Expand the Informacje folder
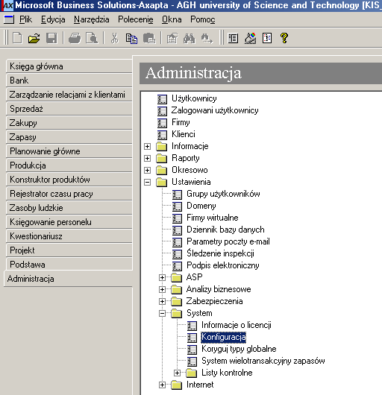This screenshot has height=395, width=382. [x=147, y=146]
